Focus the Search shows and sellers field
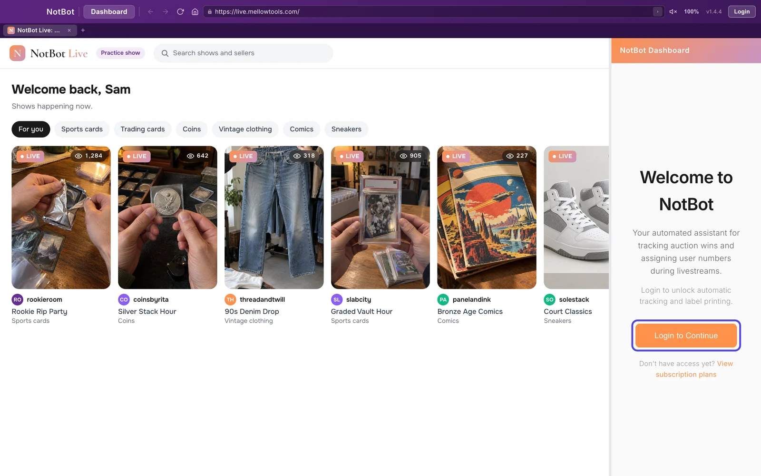The image size is (761, 476). point(244,53)
